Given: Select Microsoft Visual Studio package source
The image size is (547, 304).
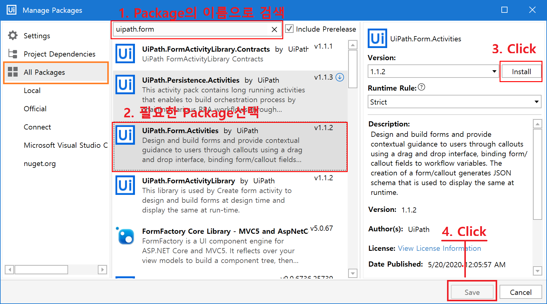Looking at the screenshot, I should pyautogui.click(x=66, y=145).
